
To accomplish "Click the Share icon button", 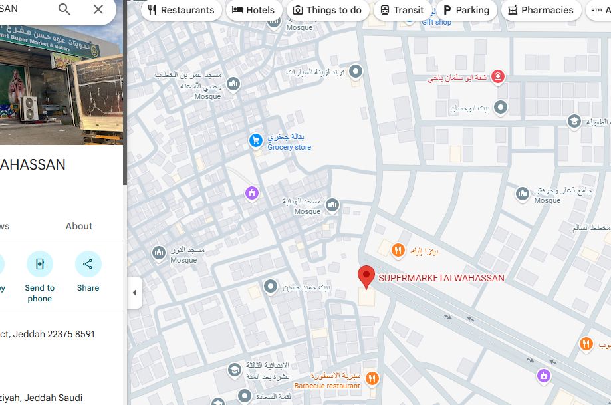I will 88,265.
